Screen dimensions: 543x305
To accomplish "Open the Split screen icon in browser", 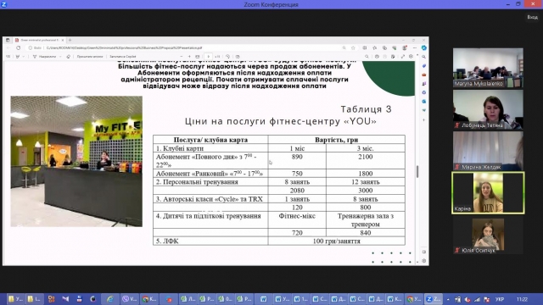I will [365, 48].
